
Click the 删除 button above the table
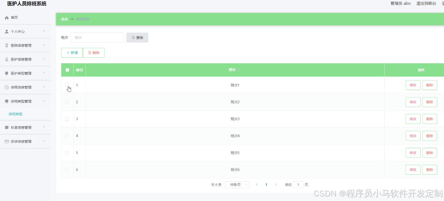click(94, 53)
